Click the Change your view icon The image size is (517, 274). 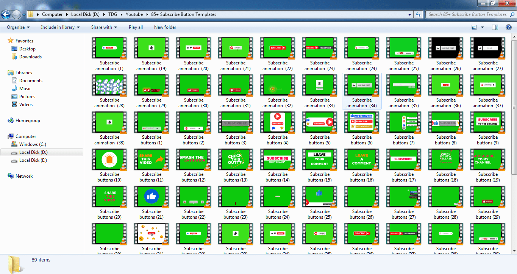point(474,27)
